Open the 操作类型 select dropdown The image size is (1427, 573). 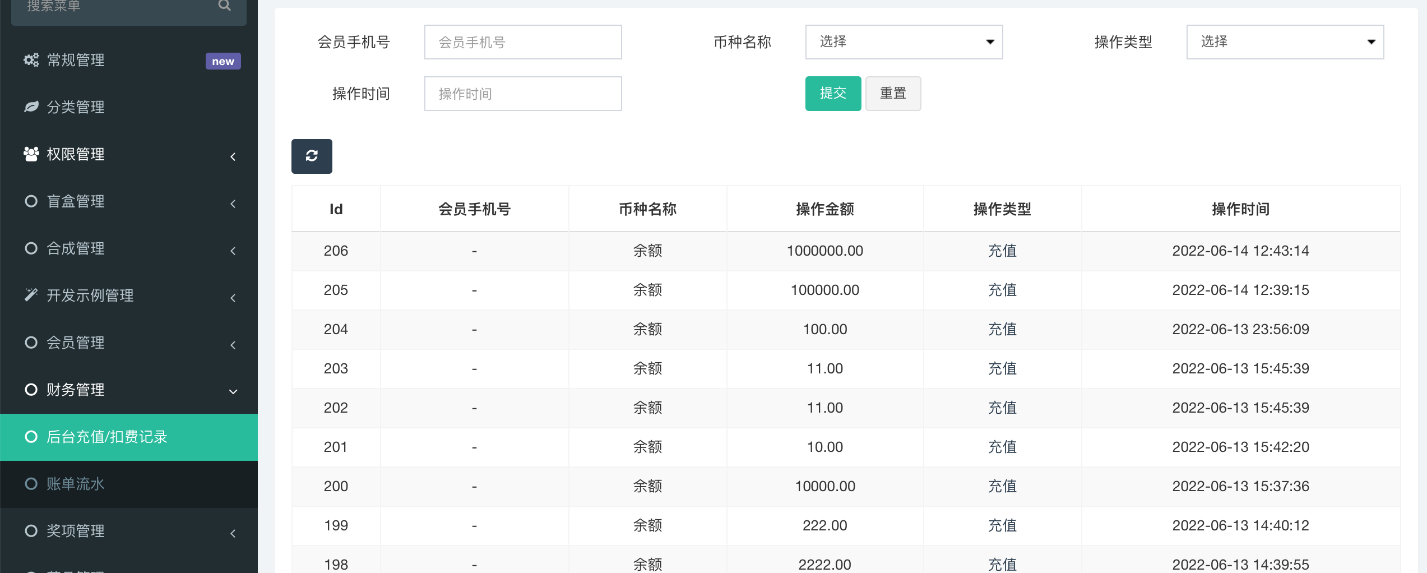pyautogui.click(x=1285, y=42)
